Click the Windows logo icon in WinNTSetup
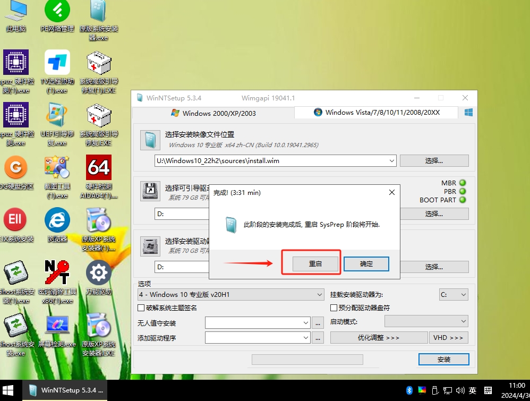Viewport: 530px width, 401px height. tap(468, 113)
